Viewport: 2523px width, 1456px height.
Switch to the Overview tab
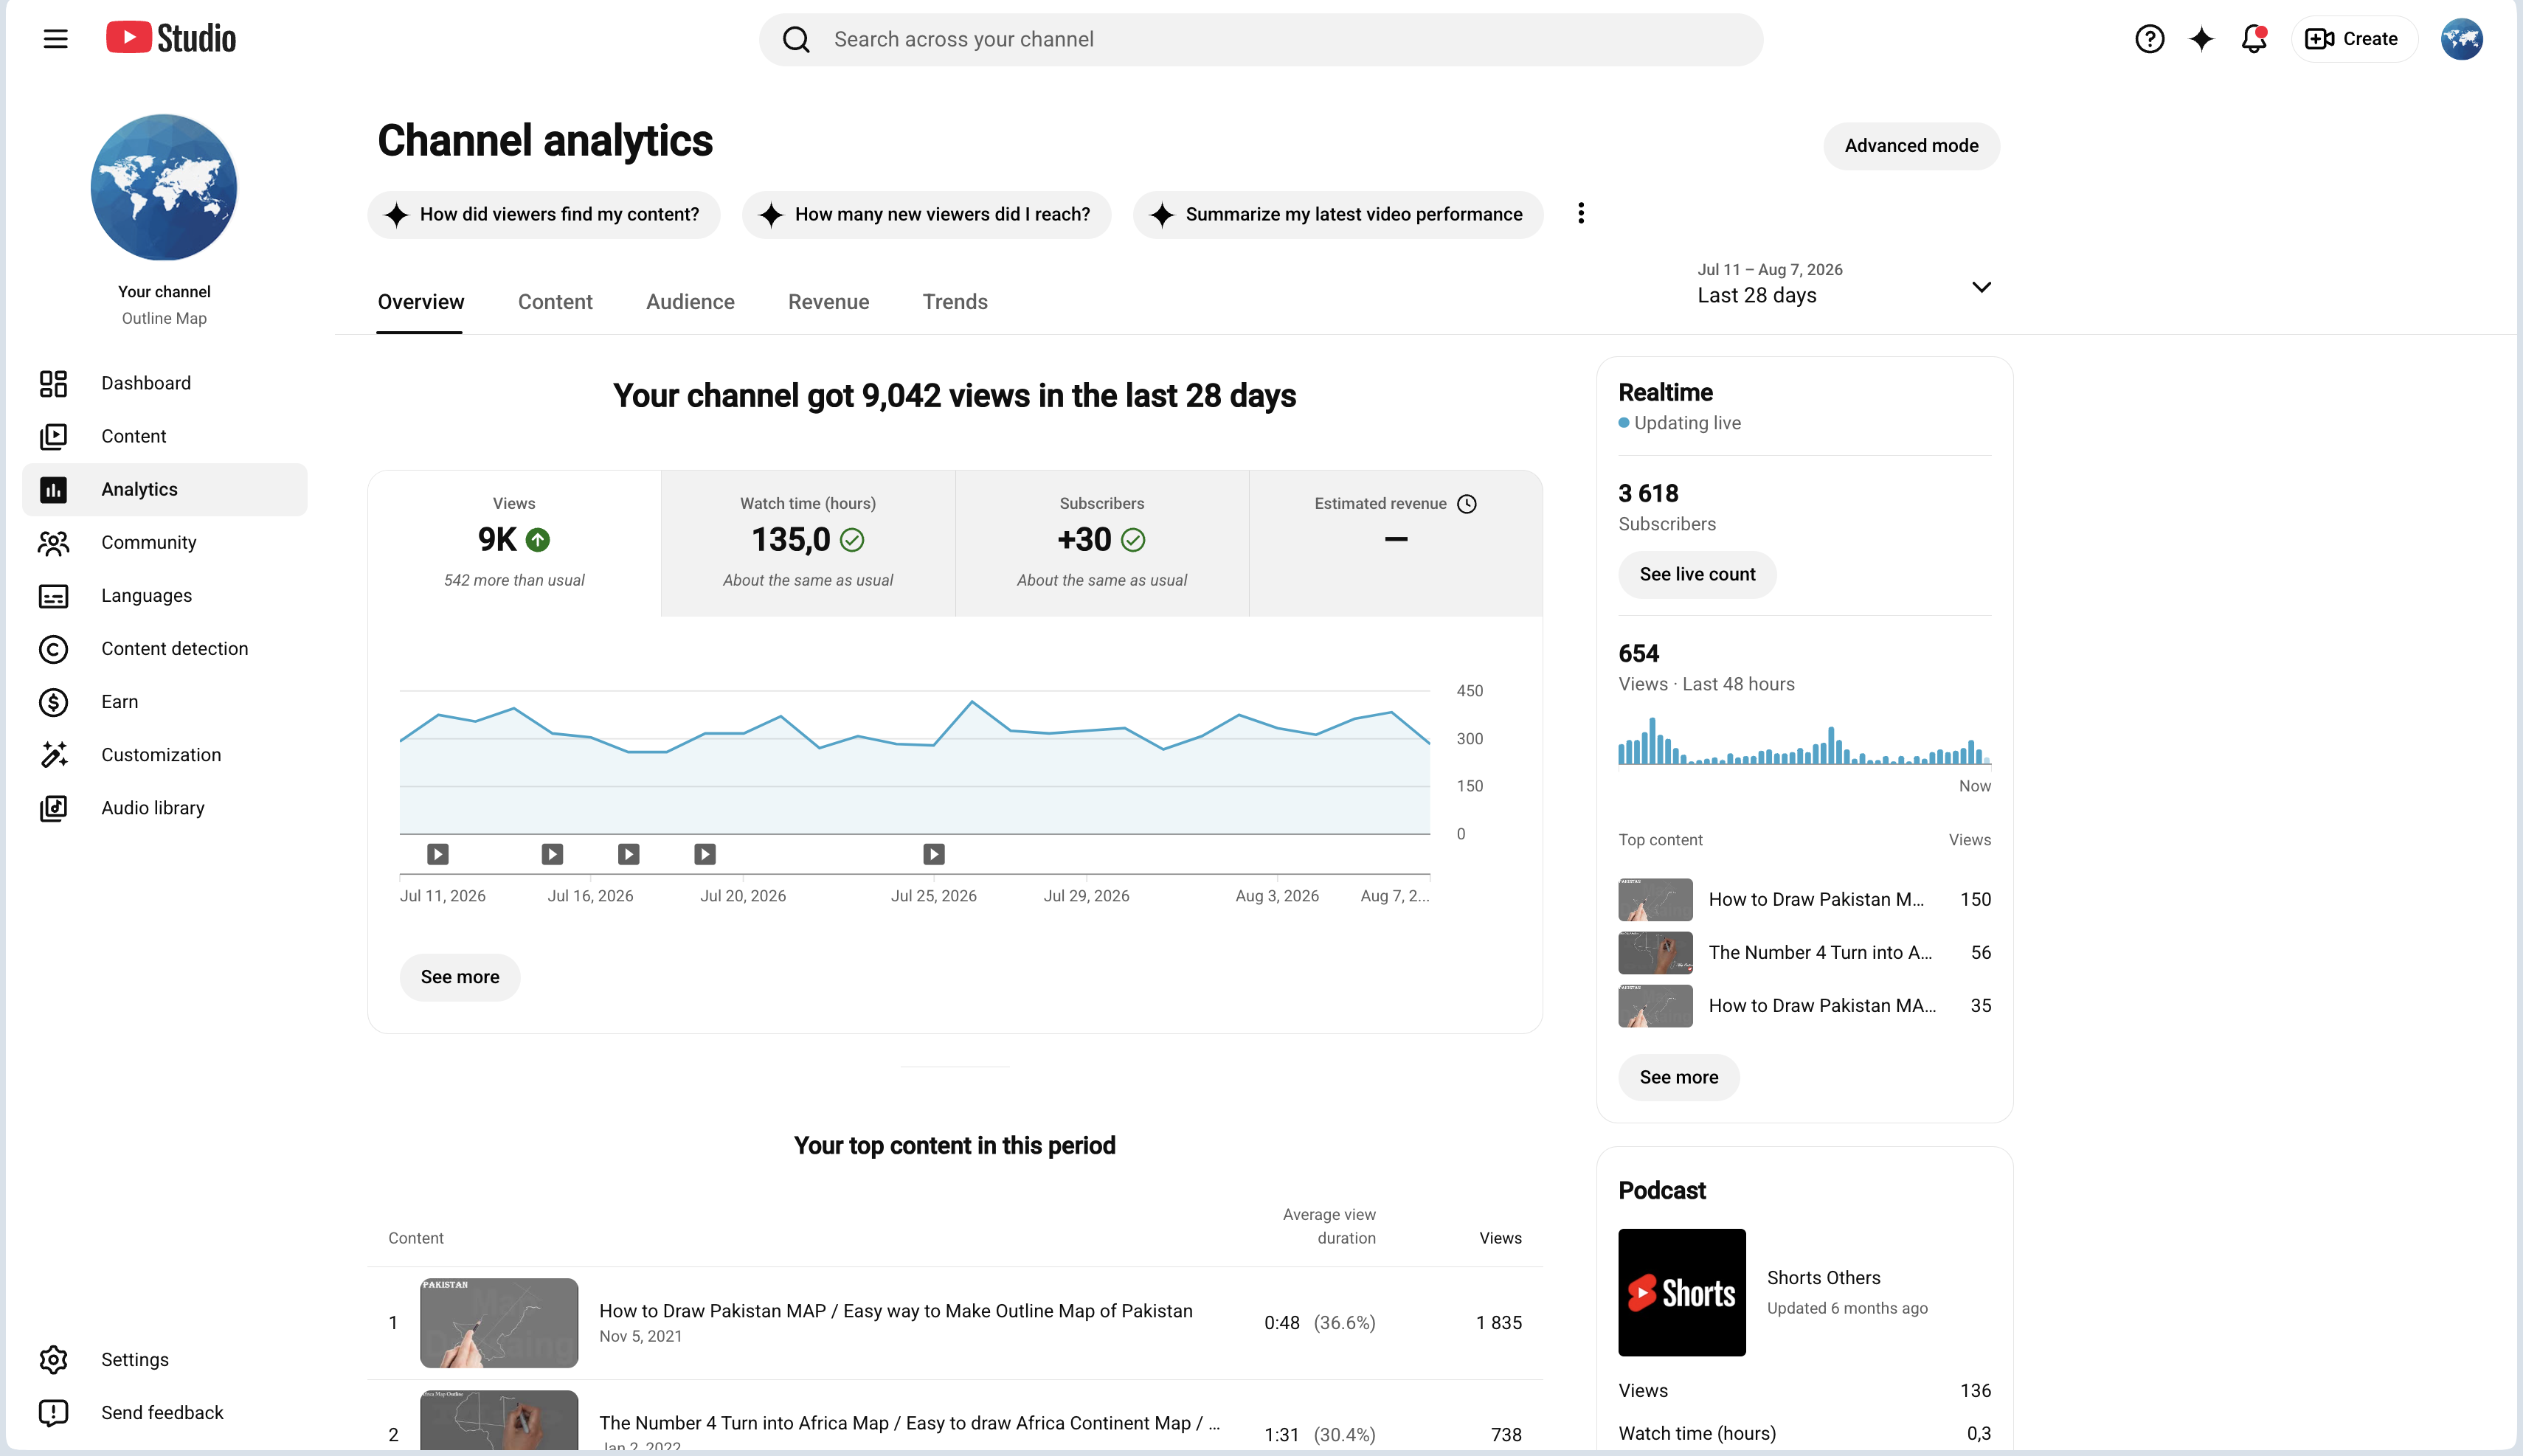421,302
